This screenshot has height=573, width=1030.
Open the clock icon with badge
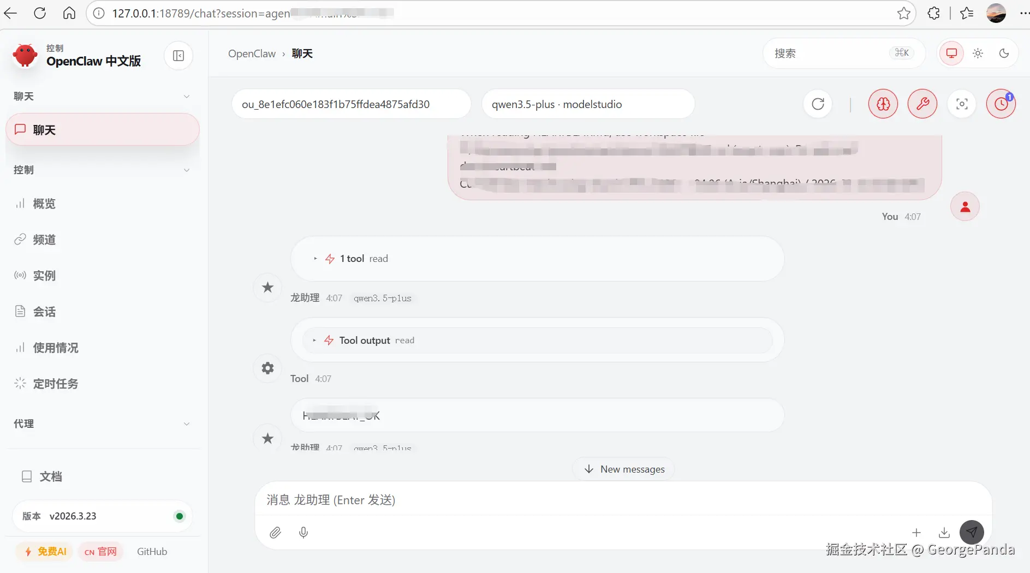(1001, 104)
